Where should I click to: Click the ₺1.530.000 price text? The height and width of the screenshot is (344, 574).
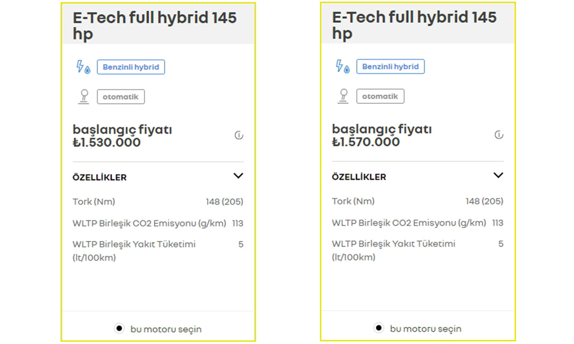click(x=106, y=142)
